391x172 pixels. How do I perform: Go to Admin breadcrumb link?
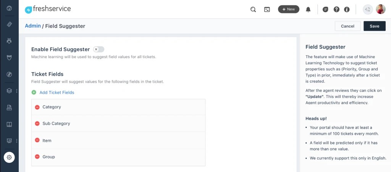coord(33,26)
